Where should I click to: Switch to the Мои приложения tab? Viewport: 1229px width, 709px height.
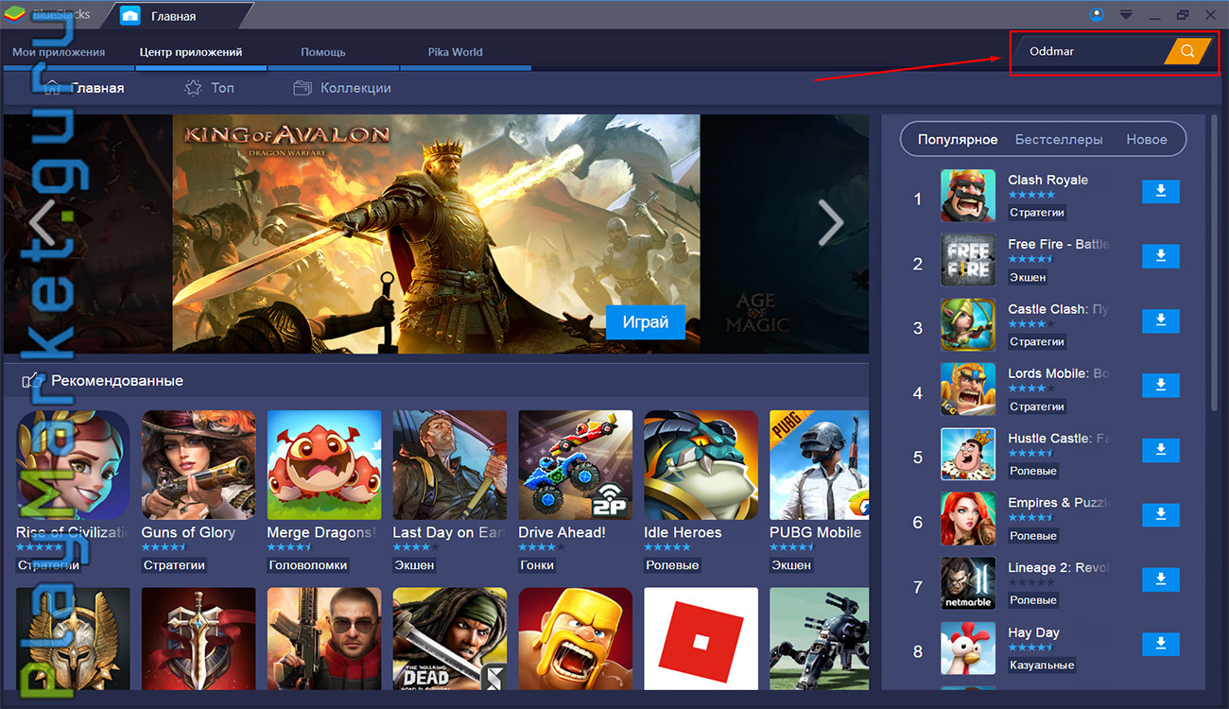click(59, 52)
